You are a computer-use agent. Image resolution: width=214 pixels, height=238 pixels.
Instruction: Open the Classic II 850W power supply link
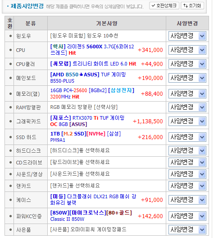(x=91, y=216)
